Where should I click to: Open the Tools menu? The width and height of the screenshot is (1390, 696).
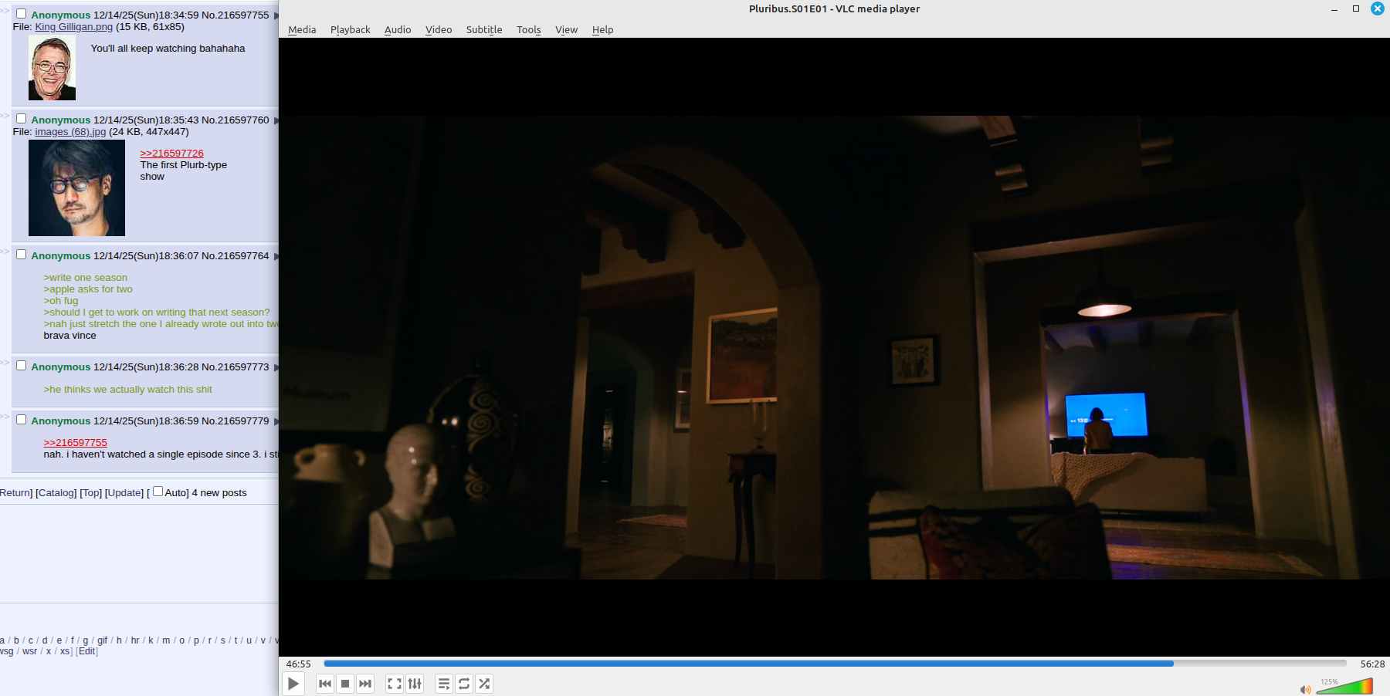(529, 30)
